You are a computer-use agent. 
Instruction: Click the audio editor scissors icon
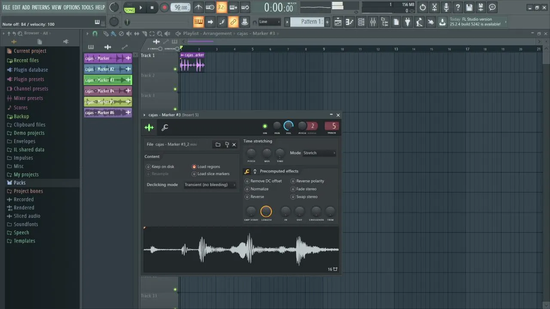point(434,7)
